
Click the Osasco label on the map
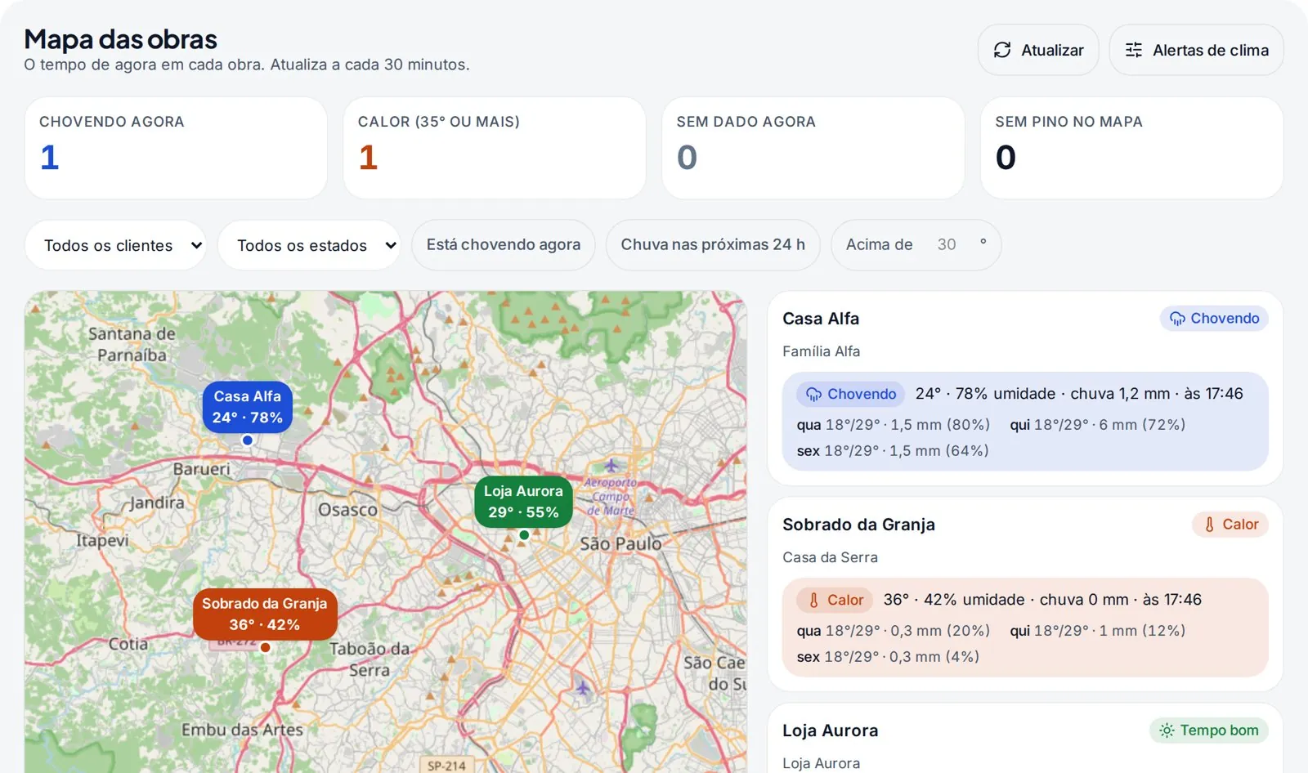(x=347, y=510)
